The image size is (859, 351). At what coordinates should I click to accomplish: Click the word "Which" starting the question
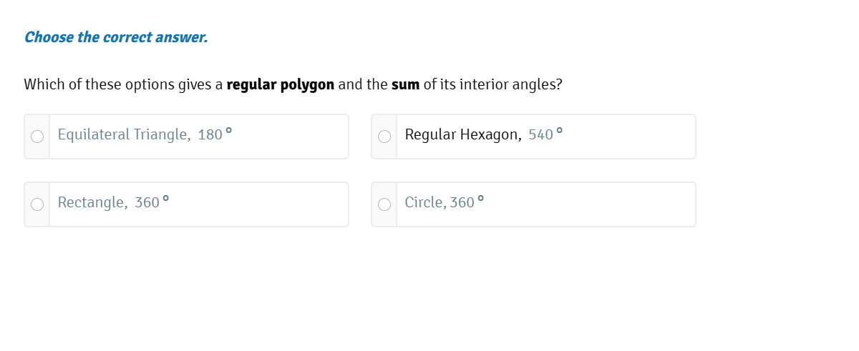(42, 84)
